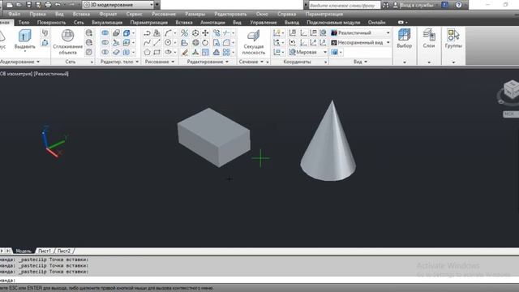Click the Save icon in quick access toolbar
The width and height of the screenshot is (519, 292).
coord(29,5)
